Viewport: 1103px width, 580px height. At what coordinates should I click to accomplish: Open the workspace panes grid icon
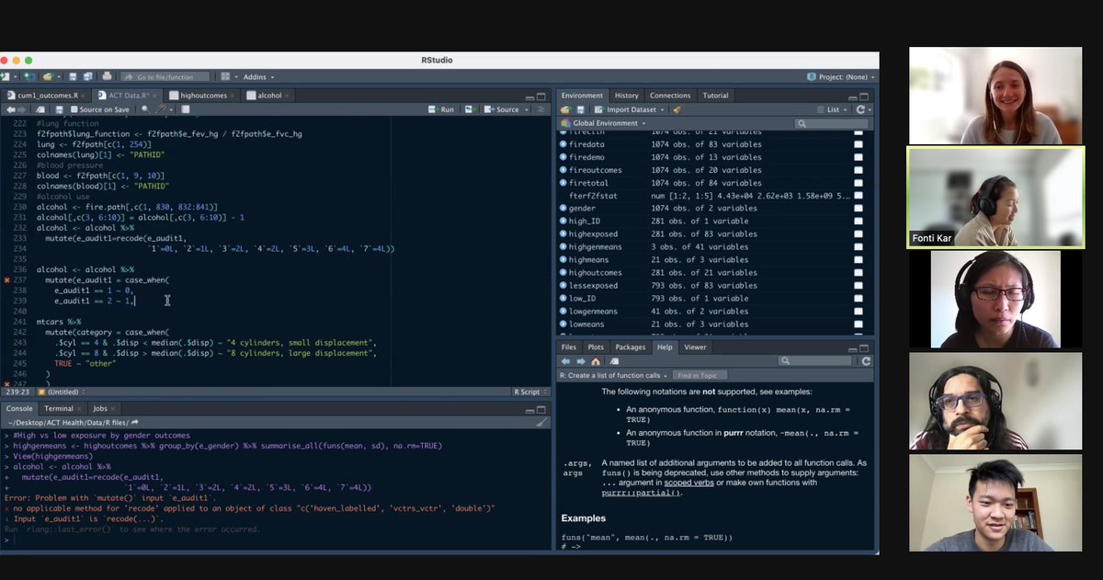pos(225,77)
